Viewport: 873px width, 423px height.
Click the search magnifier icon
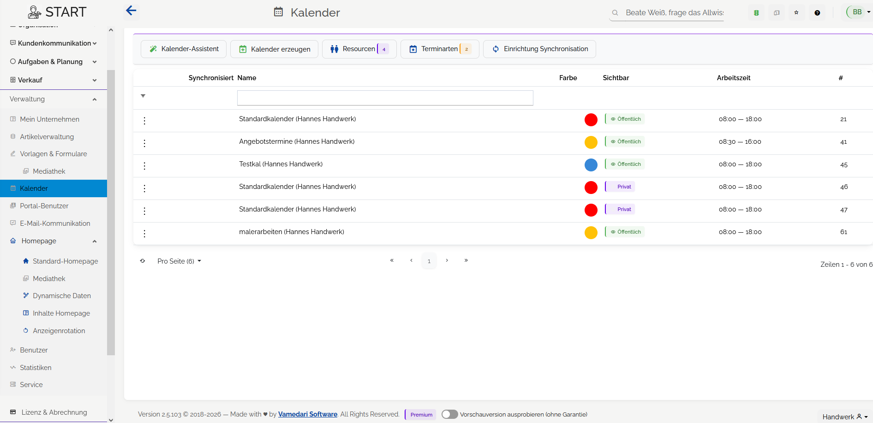pos(615,13)
